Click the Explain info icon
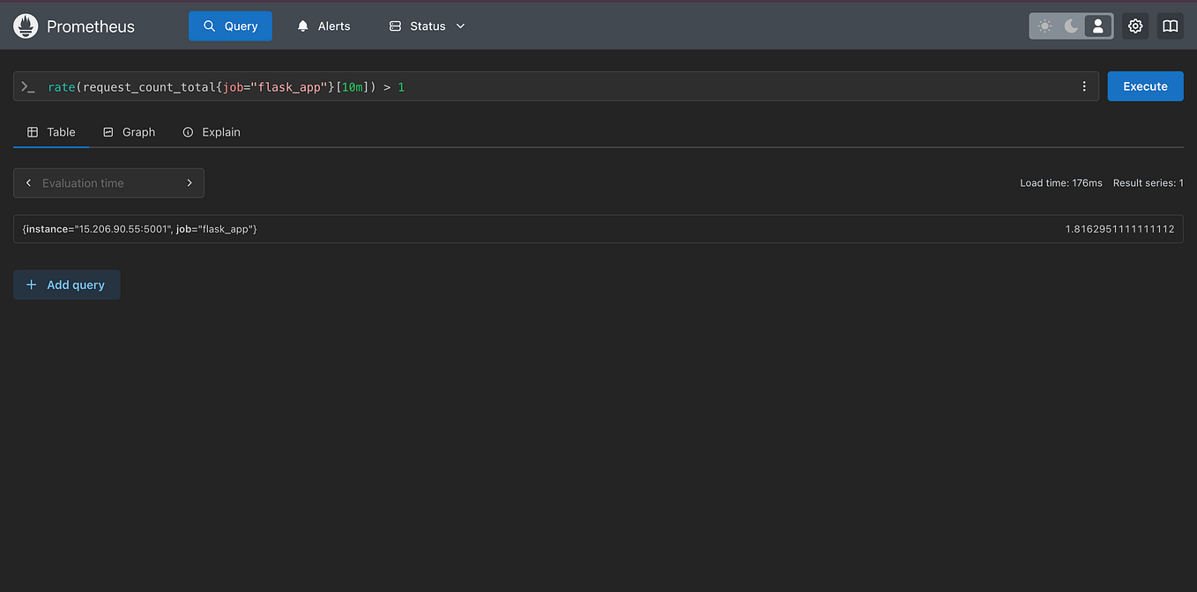The width and height of the screenshot is (1197, 592). (188, 131)
